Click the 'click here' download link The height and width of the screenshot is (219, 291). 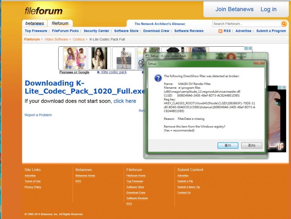coord(125,101)
